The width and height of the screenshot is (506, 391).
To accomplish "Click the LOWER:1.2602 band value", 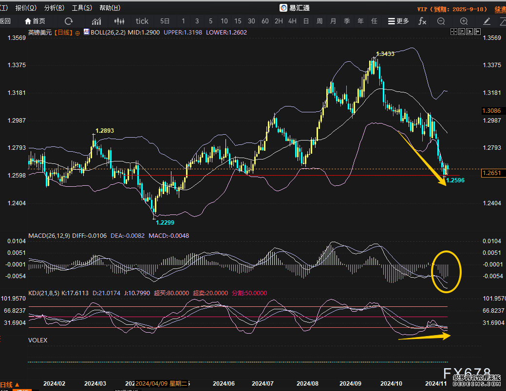I will pos(226,33).
